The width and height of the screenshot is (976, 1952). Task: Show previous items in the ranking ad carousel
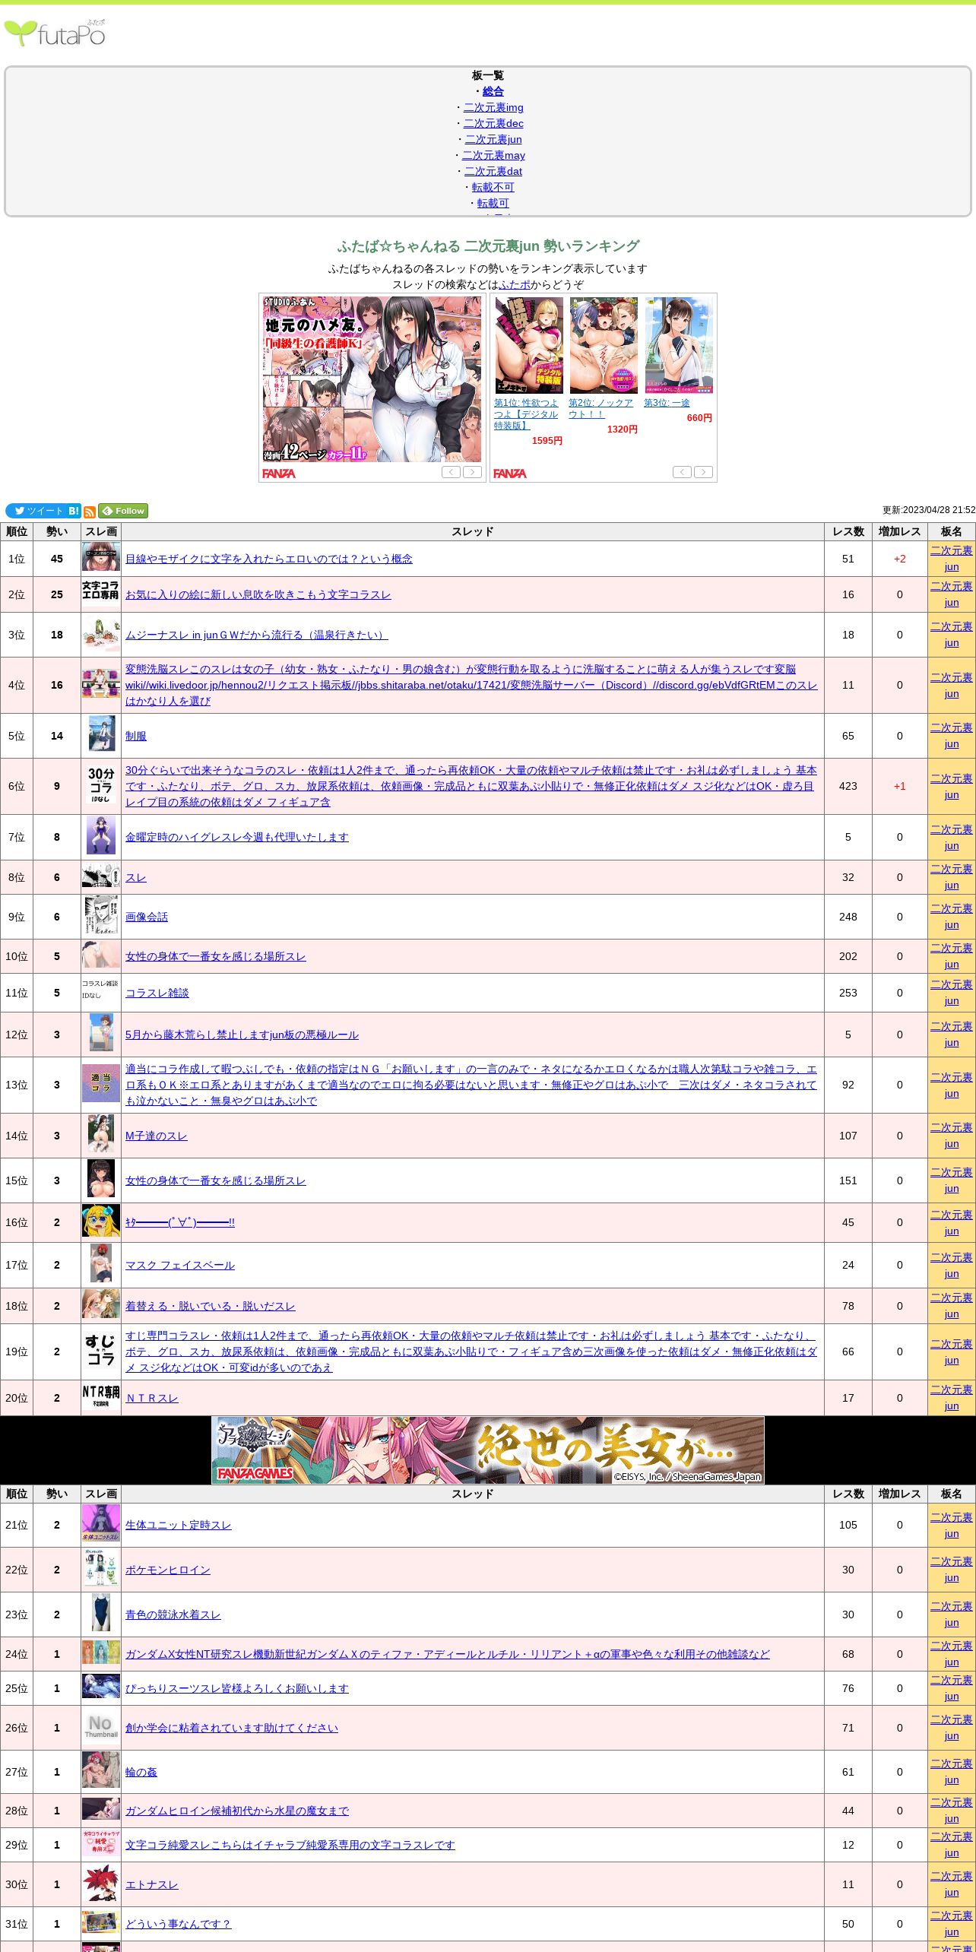pyautogui.click(x=683, y=472)
